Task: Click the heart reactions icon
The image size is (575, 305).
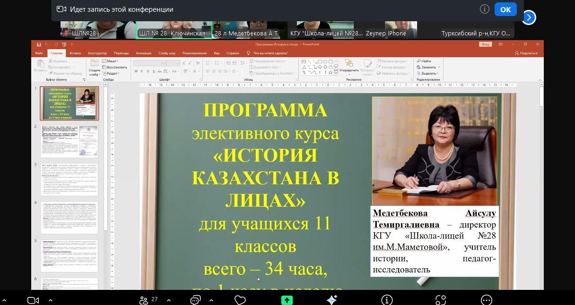Action: (x=240, y=300)
